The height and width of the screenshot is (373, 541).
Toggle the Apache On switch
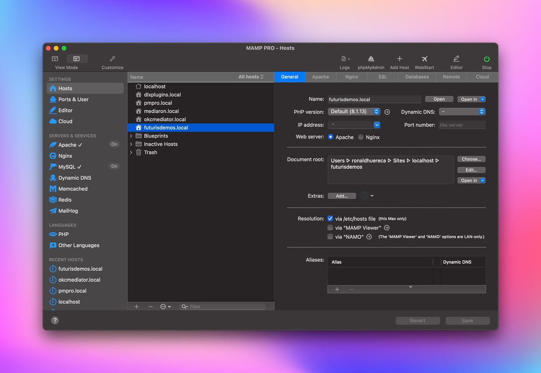click(114, 145)
